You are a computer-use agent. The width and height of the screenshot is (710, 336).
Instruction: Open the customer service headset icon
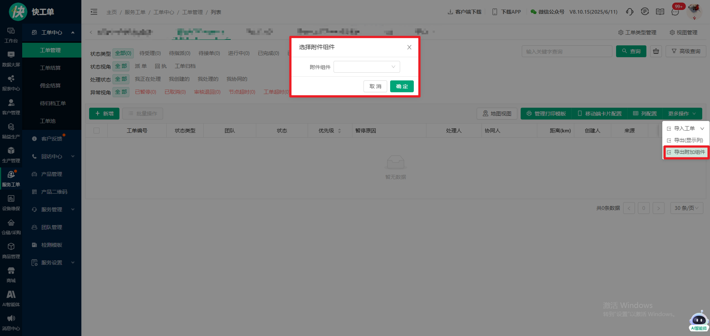tap(629, 12)
